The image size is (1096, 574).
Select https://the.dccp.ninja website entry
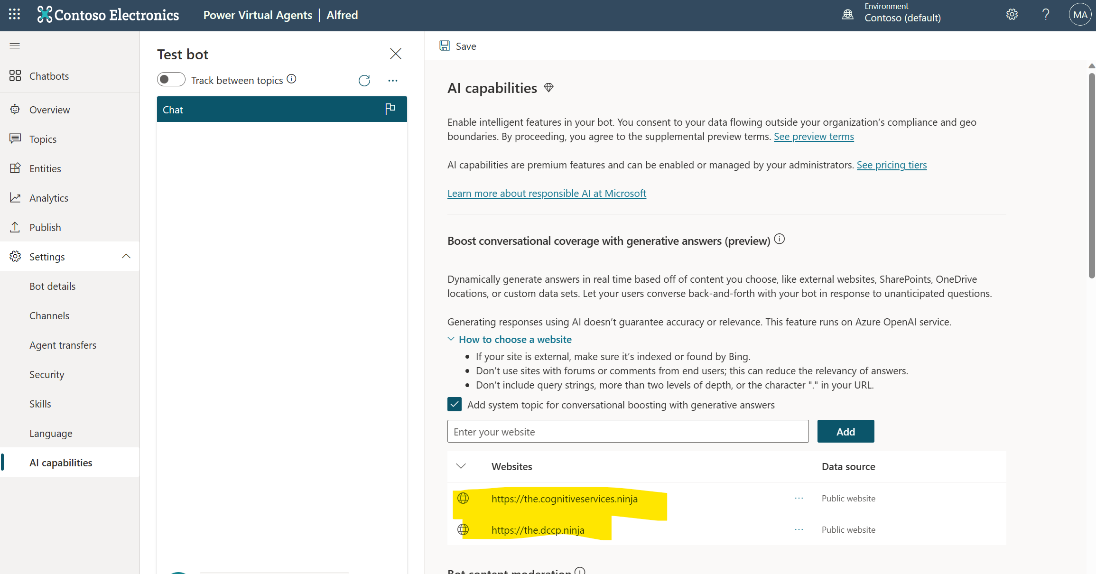point(538,530)
